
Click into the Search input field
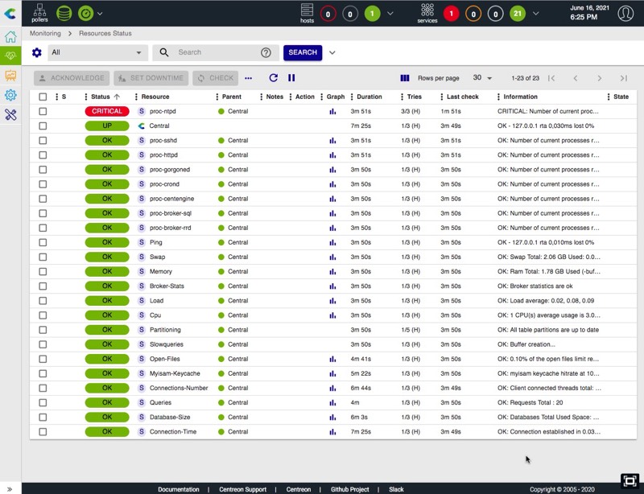click(213, 52)
